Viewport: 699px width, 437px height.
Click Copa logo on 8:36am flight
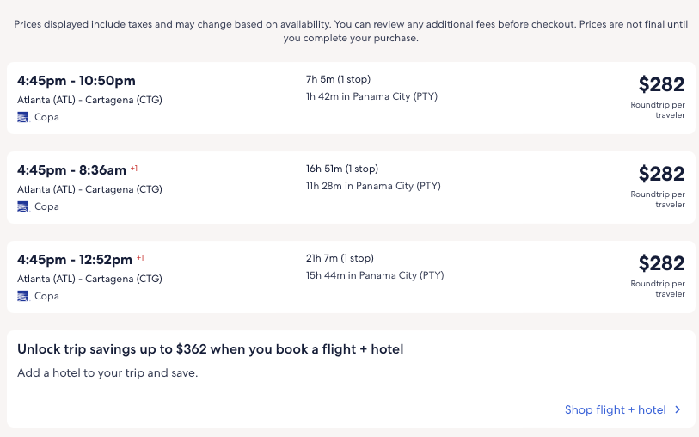pyautogui.click(x=23, y=206)
